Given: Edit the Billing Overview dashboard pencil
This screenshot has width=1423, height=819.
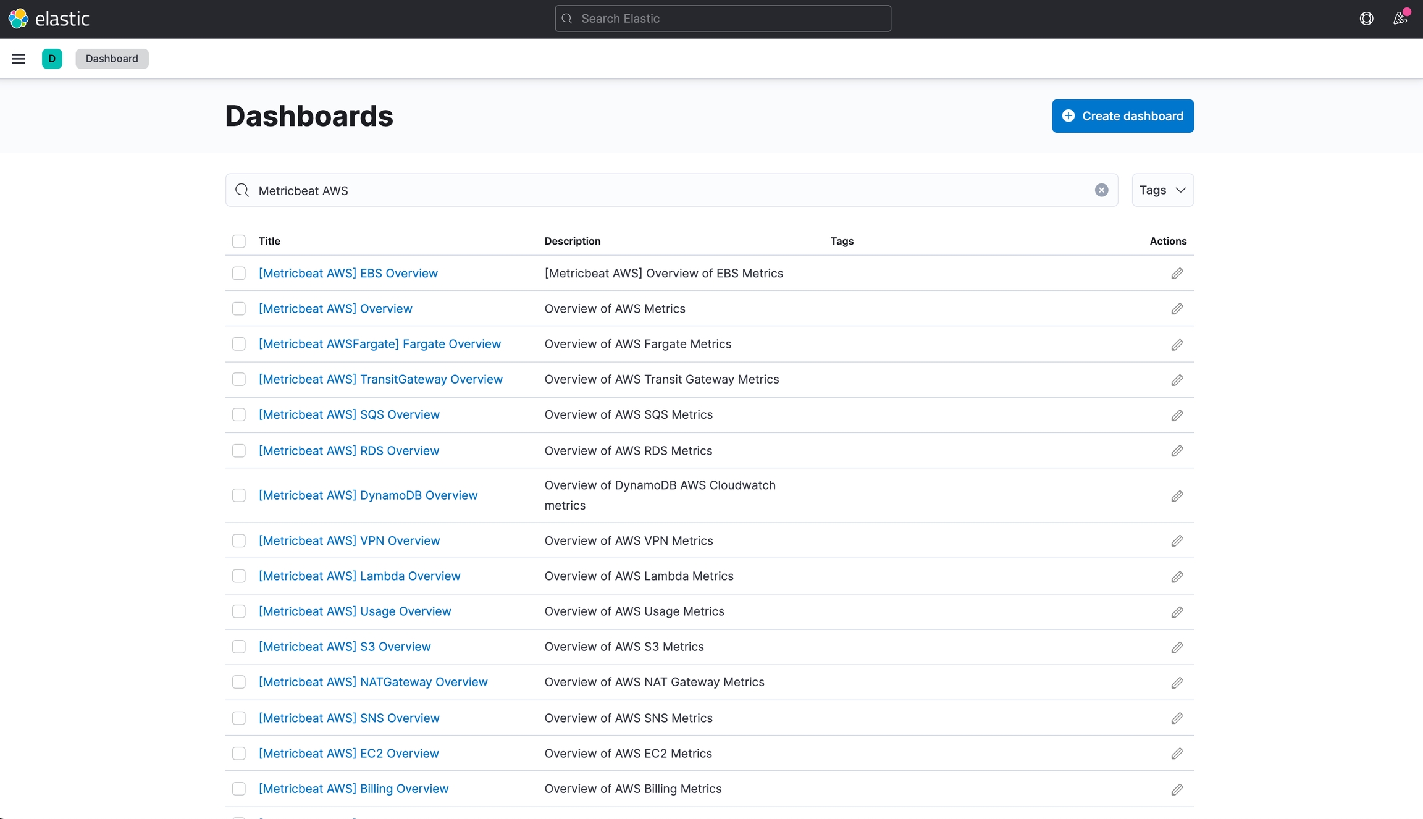Looking at the screenshot, I should pyautogui.click(x=1177, y=789).
